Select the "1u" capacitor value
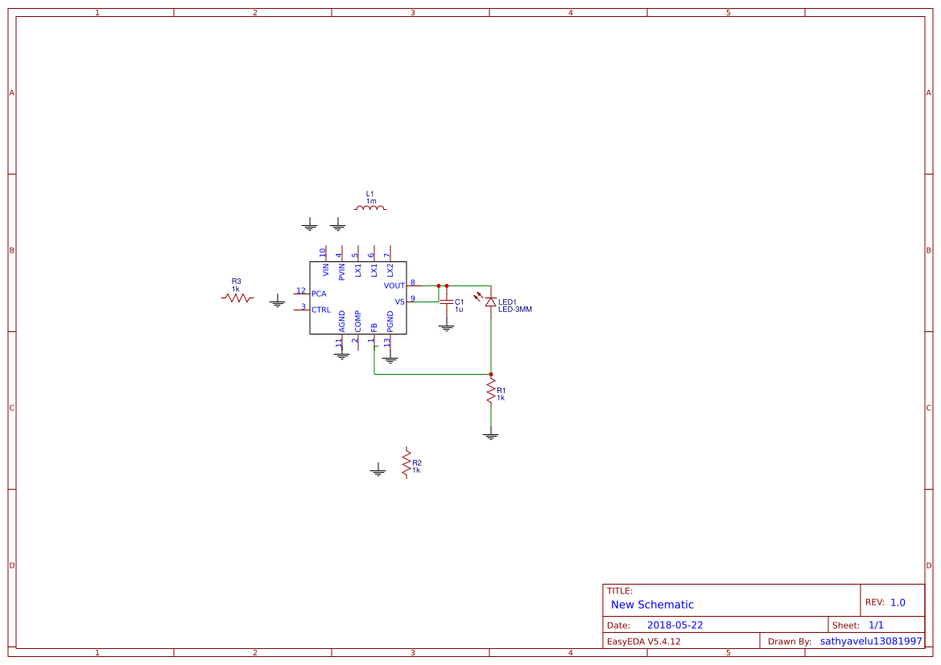 click(459, 310)
